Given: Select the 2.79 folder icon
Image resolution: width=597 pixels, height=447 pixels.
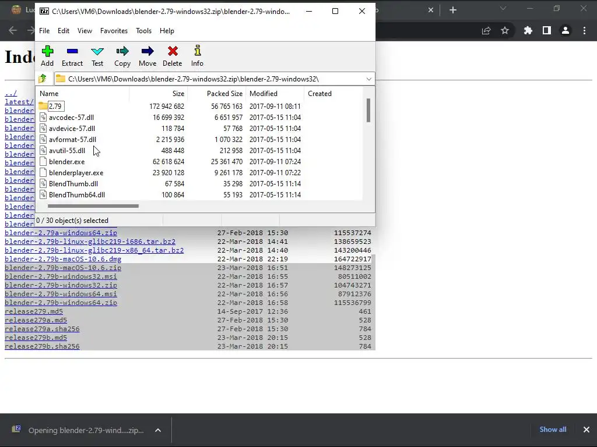Looking at the screenshot, I should coord(43,106).
